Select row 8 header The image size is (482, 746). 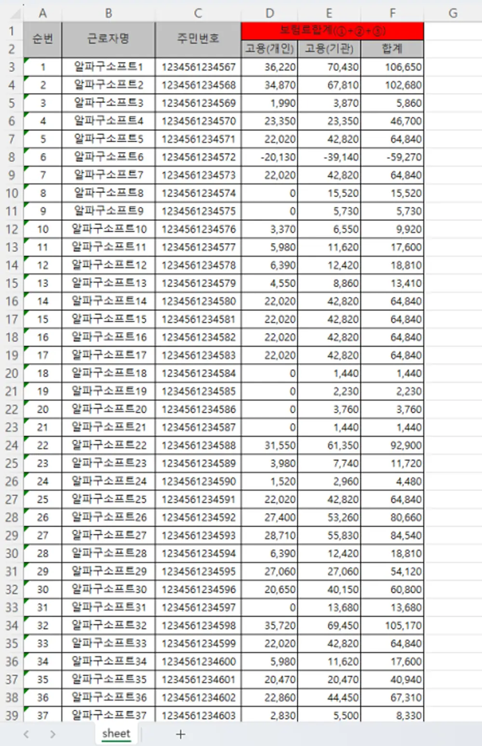click(x=12, y=157)
